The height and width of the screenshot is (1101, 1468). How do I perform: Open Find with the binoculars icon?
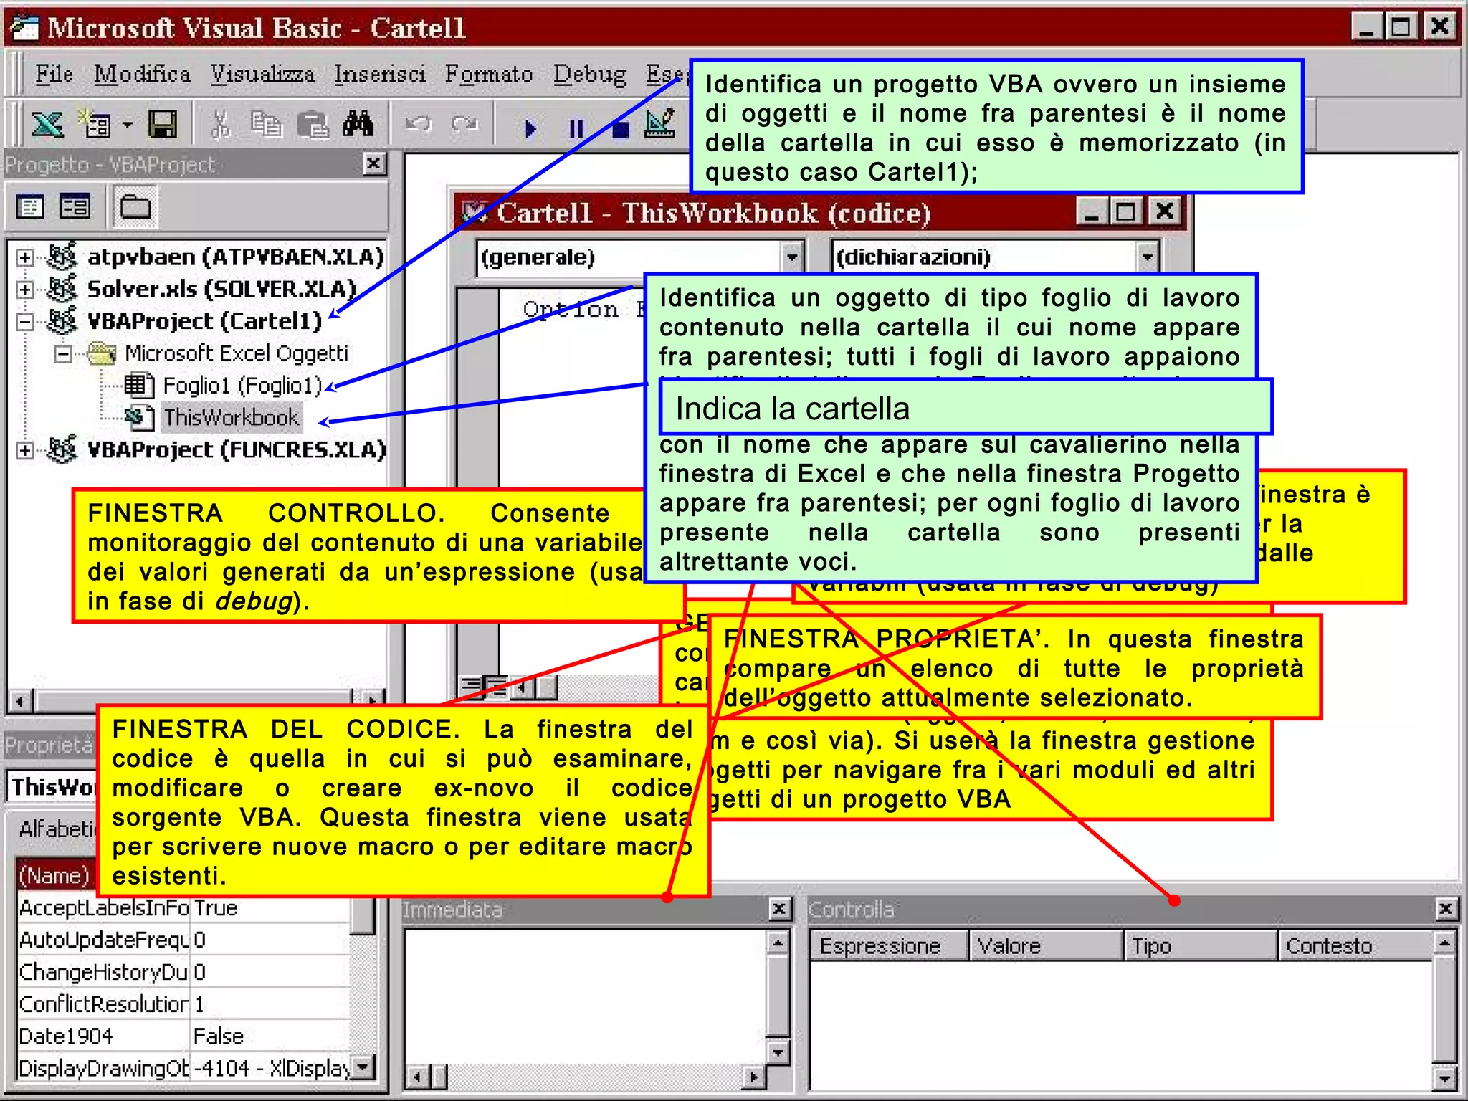pyautogui.click(x=358, y=125)
